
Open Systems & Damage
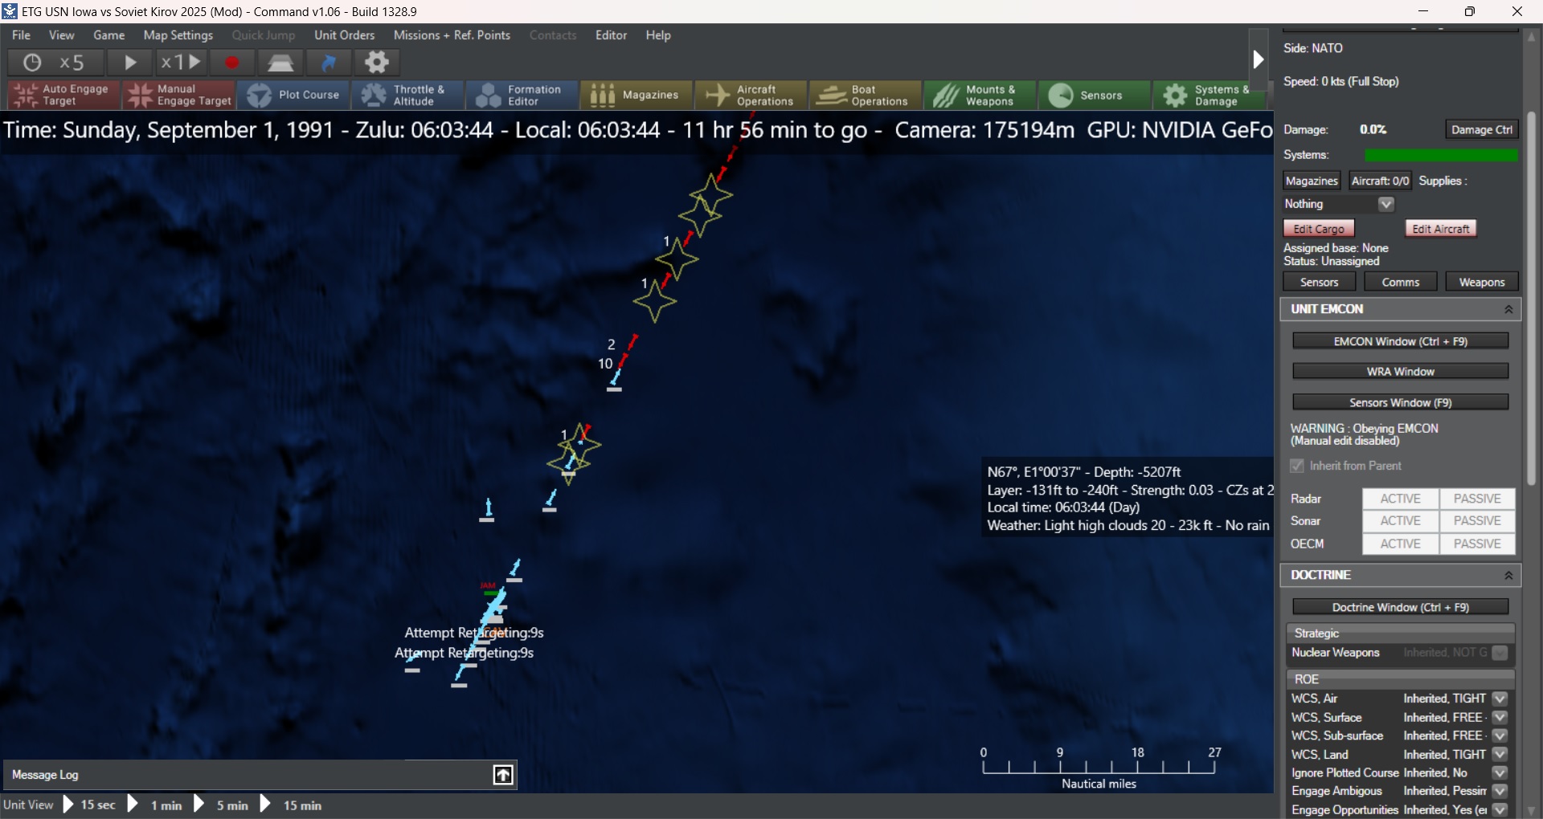tap(1210, 95)
